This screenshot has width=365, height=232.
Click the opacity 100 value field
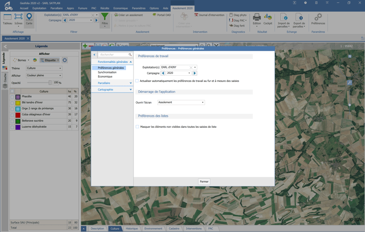(x=56, y=83)
